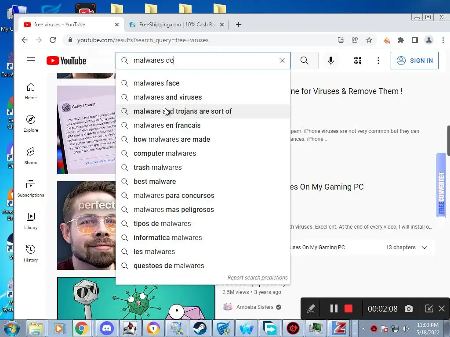Open the Amoeba Sisters channel link
The height and width of the screenshot is (337, 450).
pos(255,307)
